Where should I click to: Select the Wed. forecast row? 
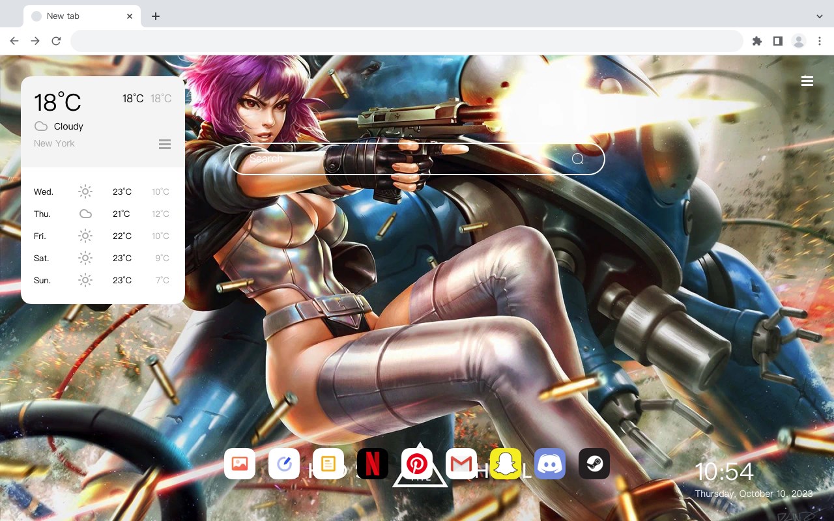point(103,191)
